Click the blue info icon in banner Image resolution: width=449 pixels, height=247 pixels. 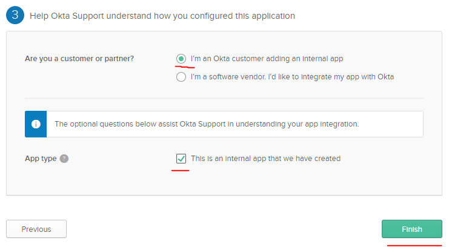tap(36, 124)
